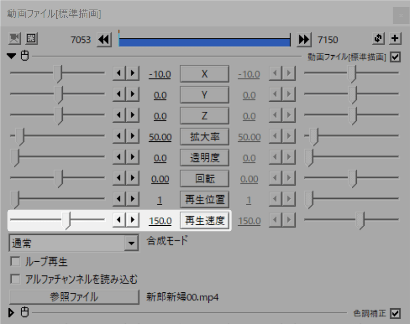Jump forward with the fast-forward icon beside 7150
This screenshot has height=324, width=410.
304,39
